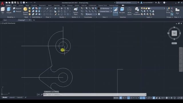Click the command line customize wrench
This screenshot has width=183, height=103.
pyautogui.click(x=42, y=94)
